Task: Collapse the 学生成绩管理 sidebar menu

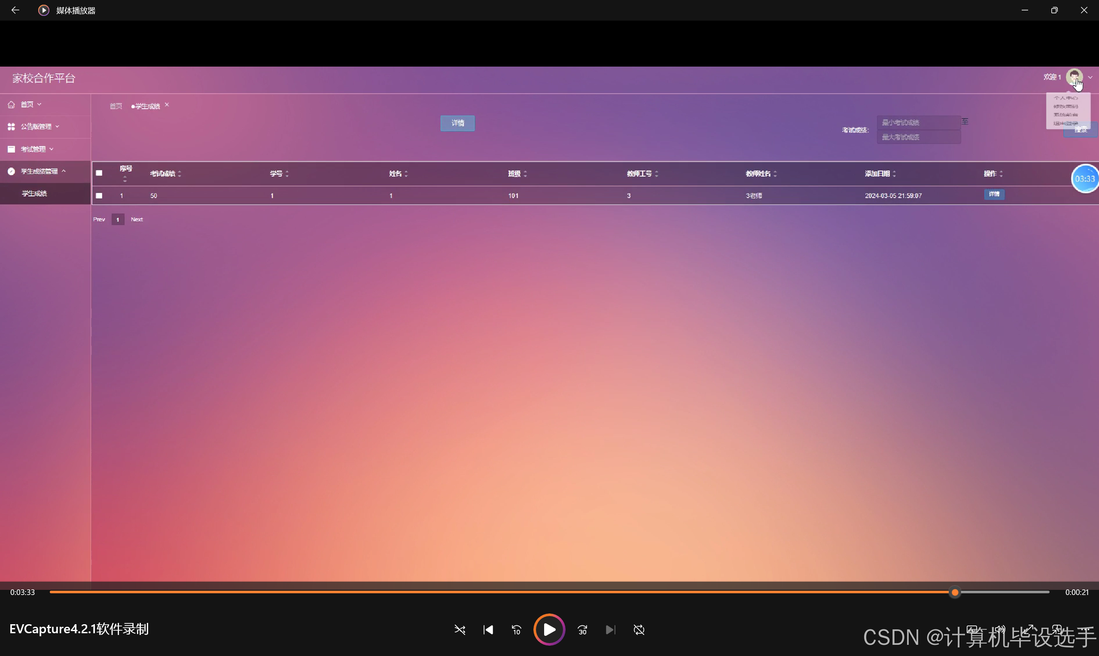Action: (45, 171)
